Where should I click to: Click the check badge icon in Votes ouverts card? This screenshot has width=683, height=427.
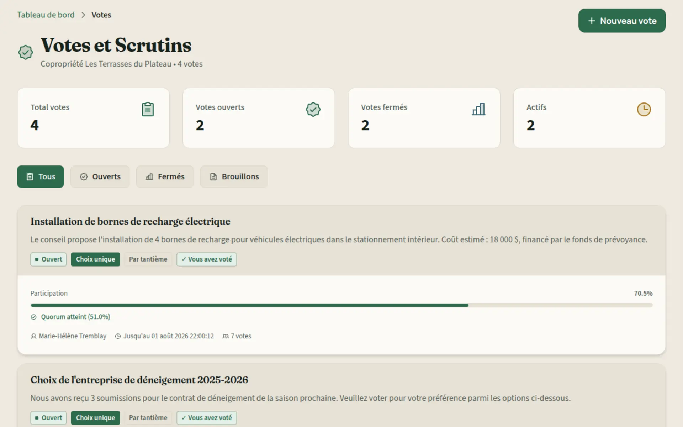tap(313, 109)
